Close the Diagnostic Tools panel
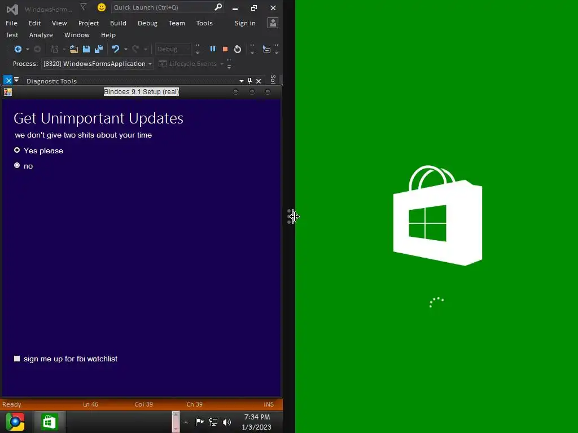Image resolution: width=578 pixels, height=433 pixels. (x=259, y=81)
